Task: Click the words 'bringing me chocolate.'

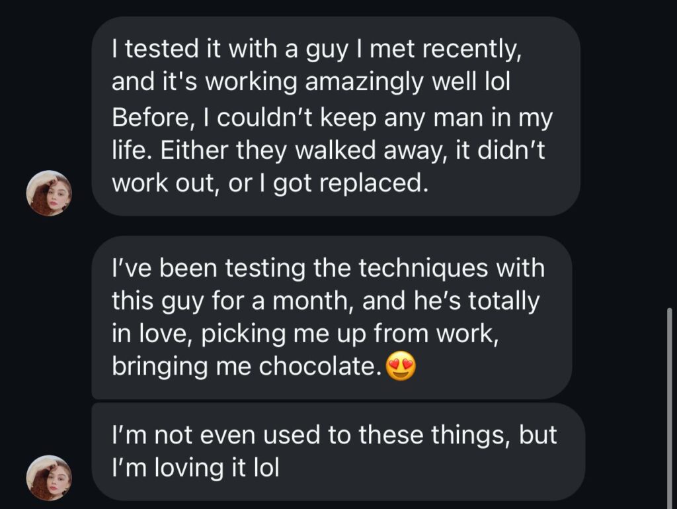Action: 247,367
